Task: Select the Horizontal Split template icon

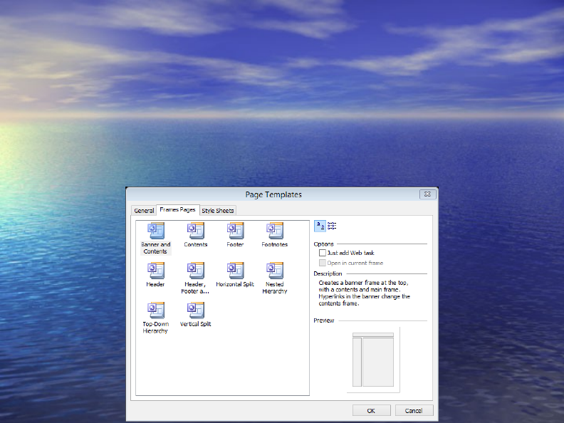Action: click(x=235, y=271)
